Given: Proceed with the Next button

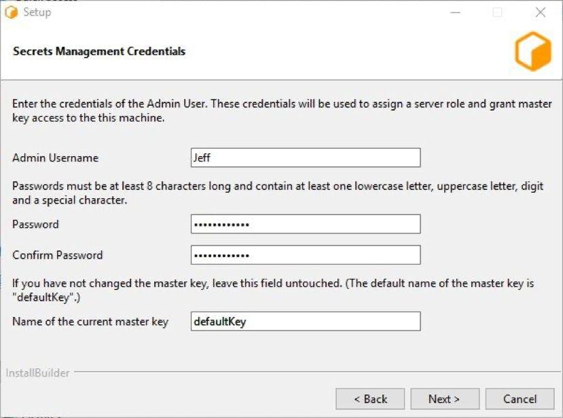Looking at the screenshot, I should pyautogui.click(x=445, y=398).
